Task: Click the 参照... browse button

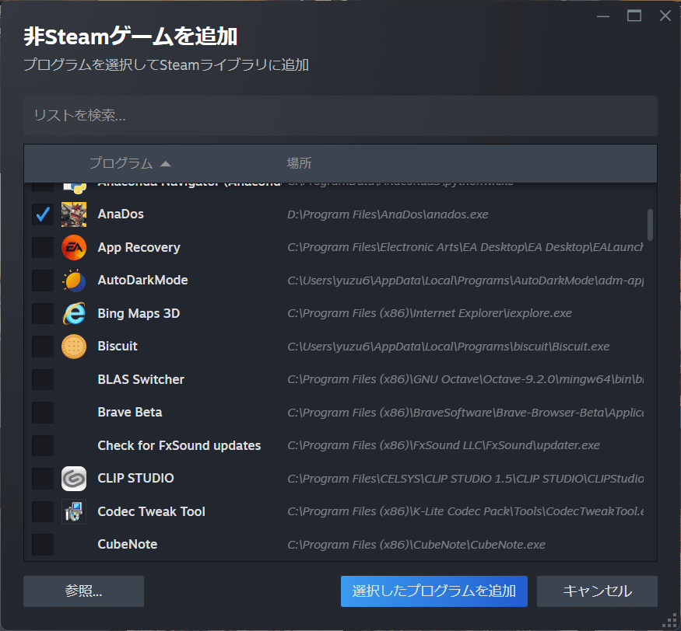Action: 83,591
